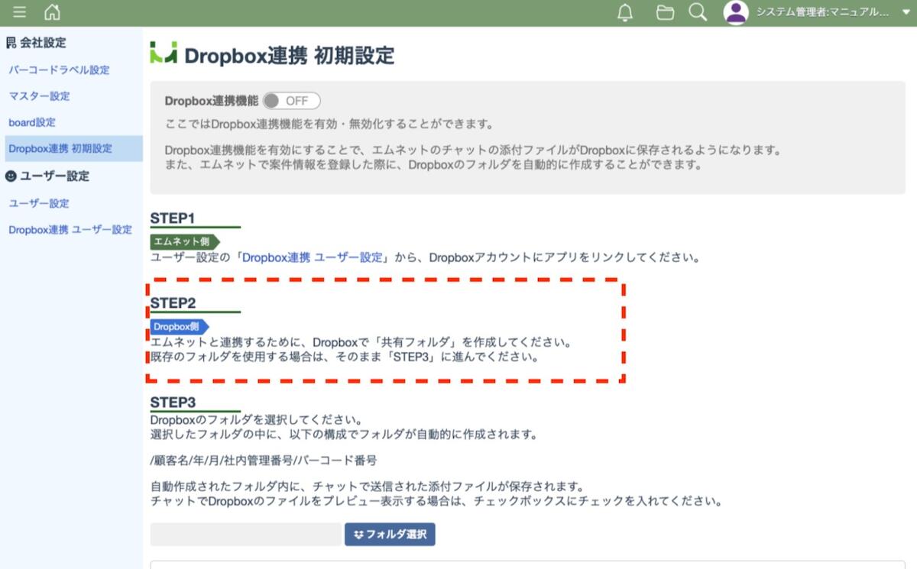Click the ユーザー設定 smiley icon
917x569 pixels.
click(x=11, y=176)
